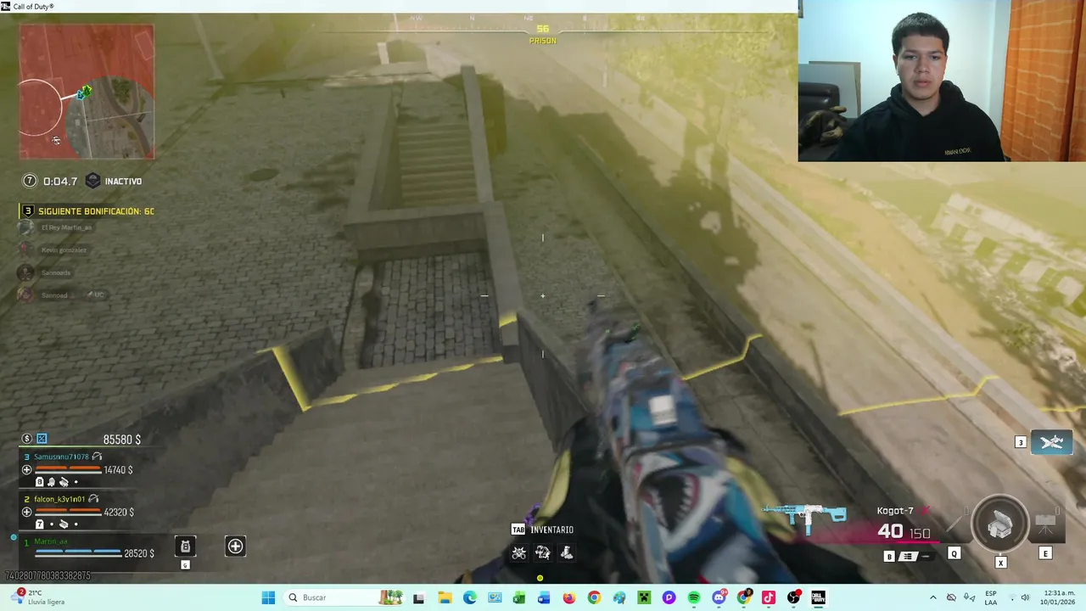
Task: Click falcon_k3v1n01 armor plate count icon
Action: [x=39, y=524]
